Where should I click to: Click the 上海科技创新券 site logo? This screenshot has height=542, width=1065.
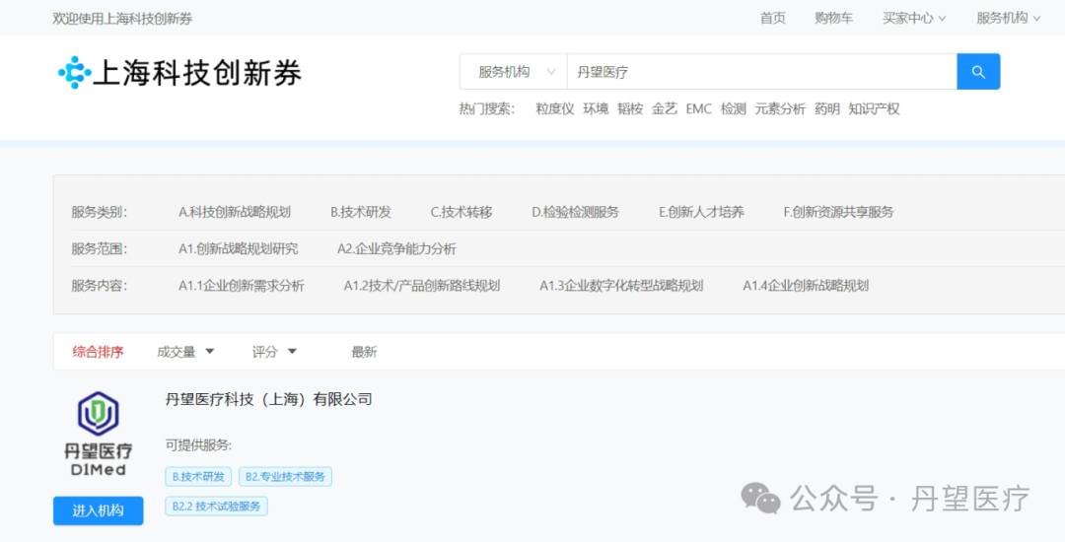click(180, 73)
